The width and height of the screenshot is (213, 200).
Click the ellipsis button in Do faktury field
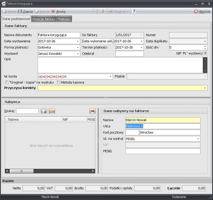[x=142, y=35]
